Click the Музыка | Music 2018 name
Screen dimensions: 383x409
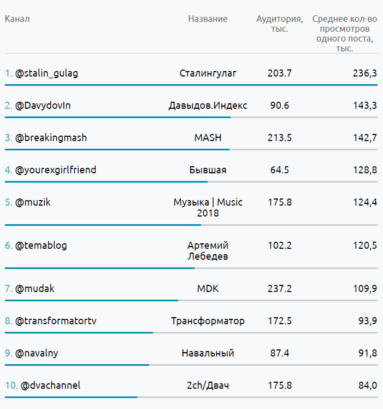(208, 208)
